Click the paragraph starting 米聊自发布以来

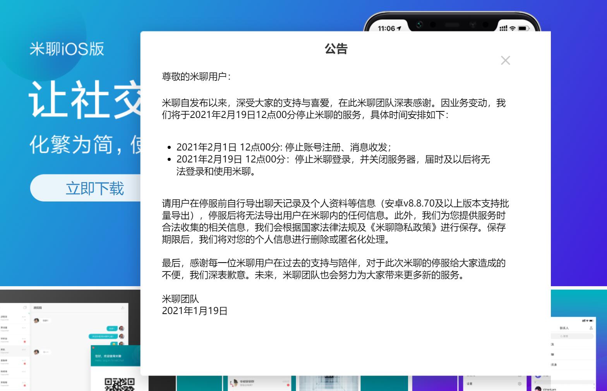[x=334, y=109]
